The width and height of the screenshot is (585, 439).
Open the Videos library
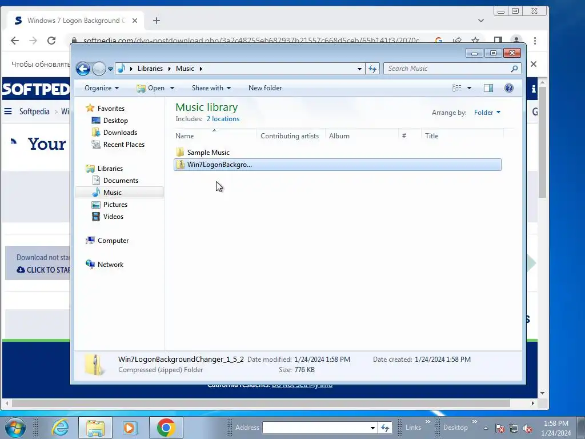(x=113, y=217)
